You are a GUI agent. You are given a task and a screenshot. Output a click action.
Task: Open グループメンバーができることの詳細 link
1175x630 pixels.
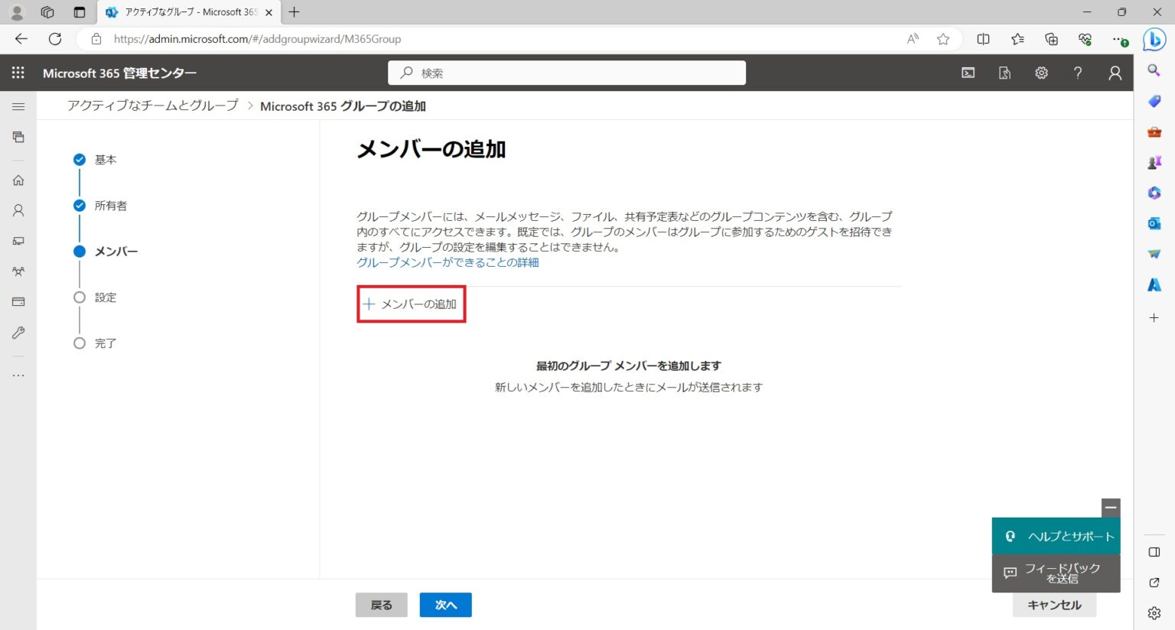click(x=448, y=262)
